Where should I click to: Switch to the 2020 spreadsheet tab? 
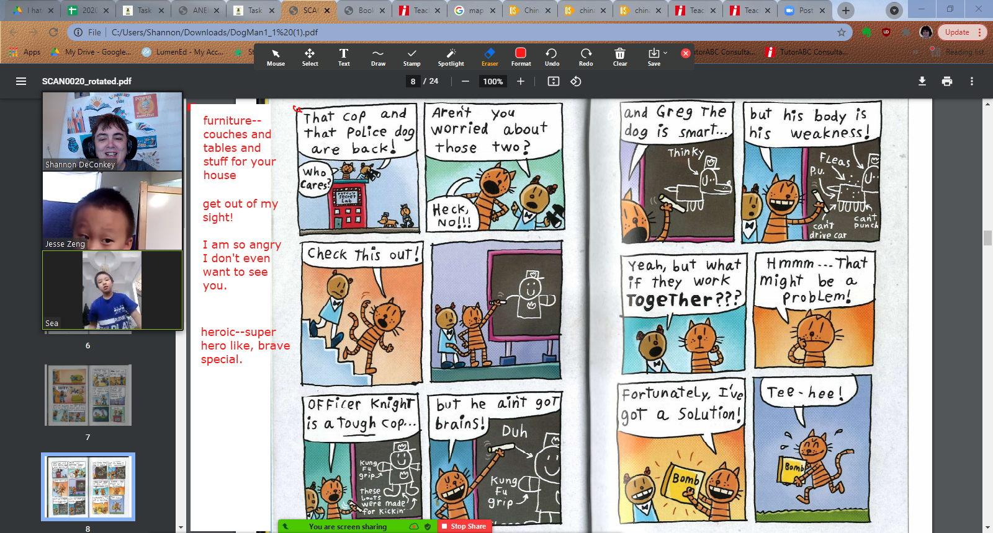[89, 11]
